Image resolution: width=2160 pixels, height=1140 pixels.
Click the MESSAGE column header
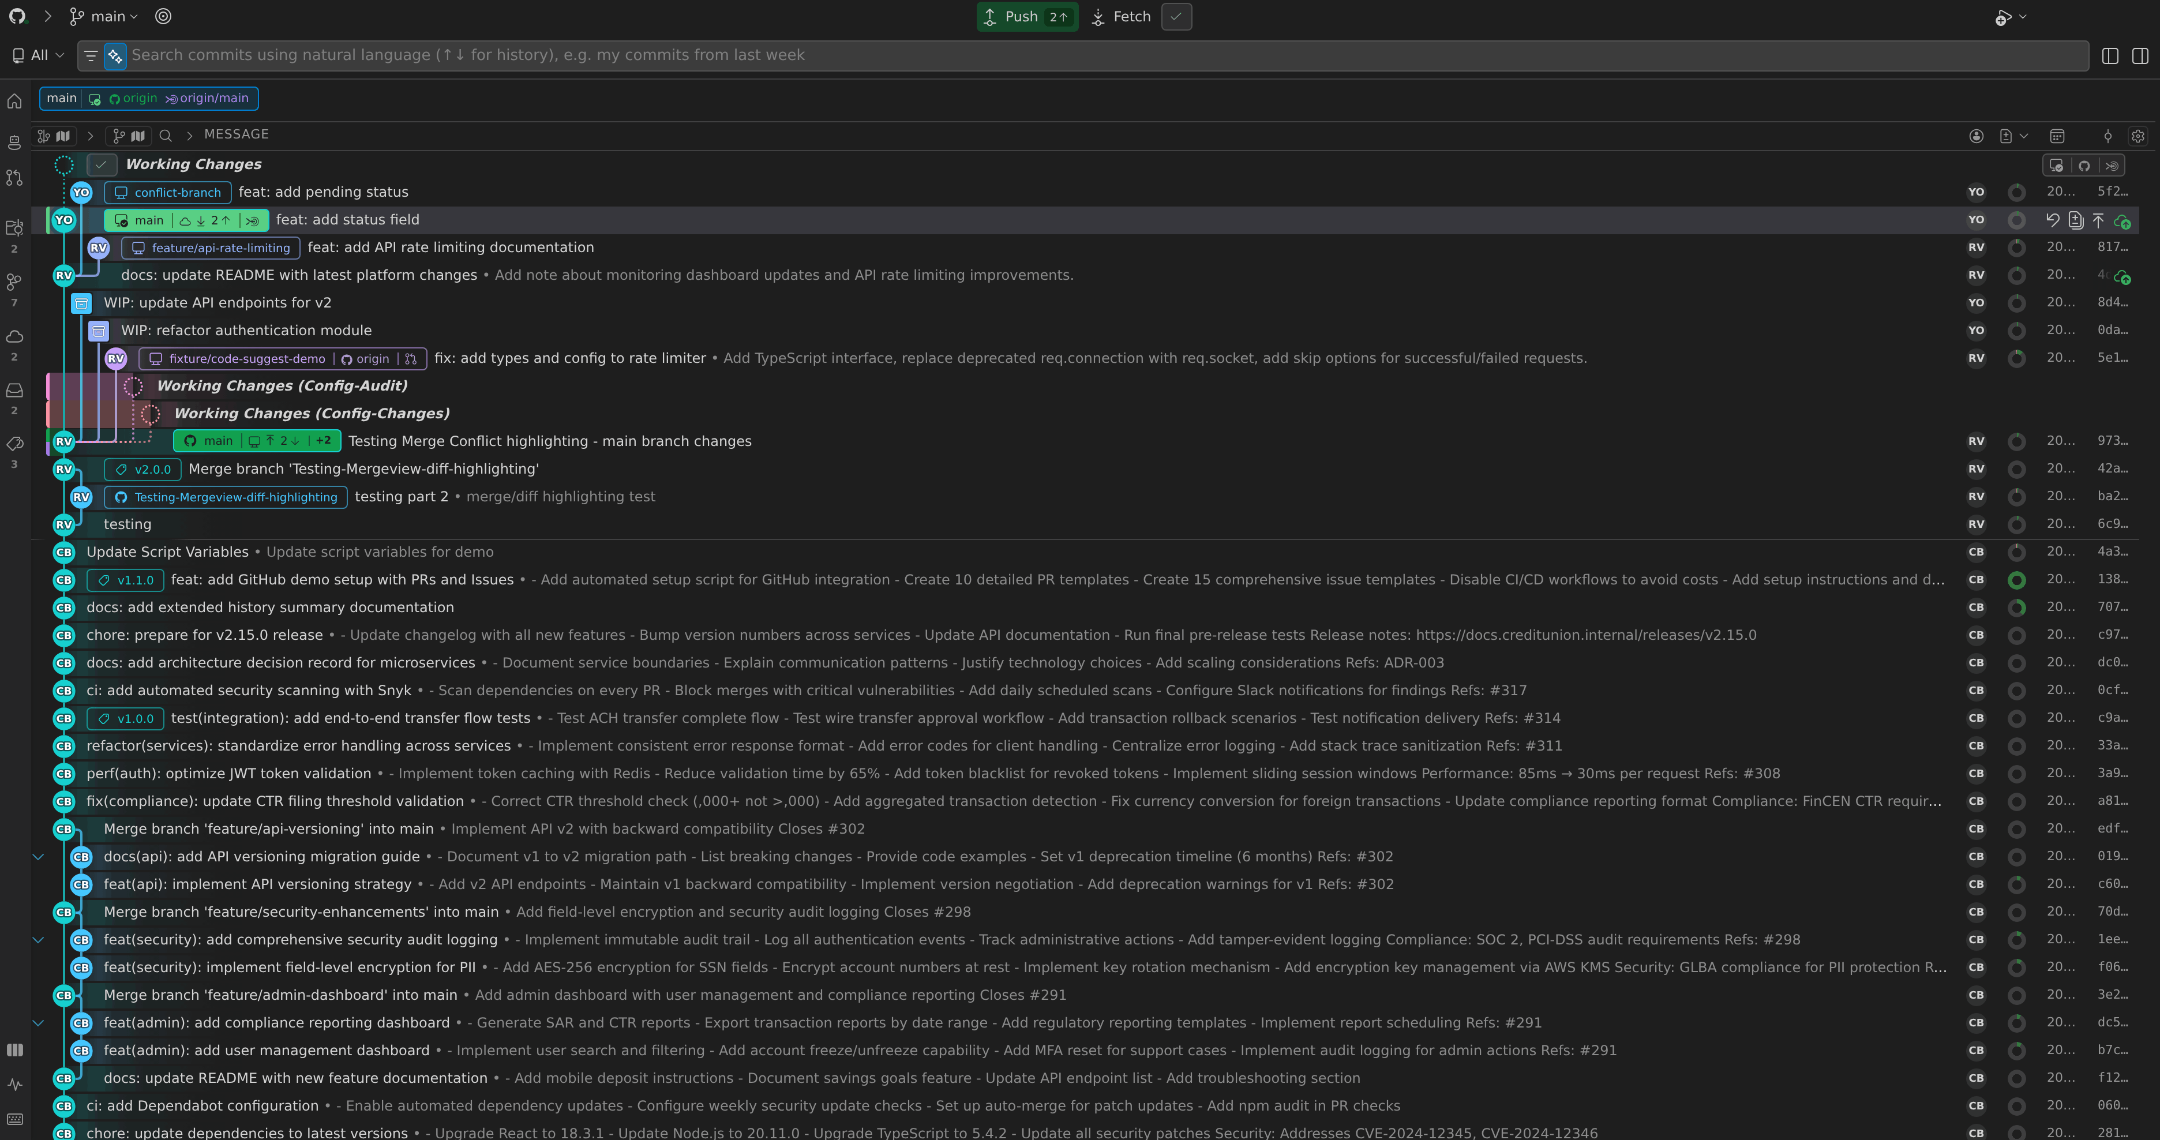(x=237, y=134)
